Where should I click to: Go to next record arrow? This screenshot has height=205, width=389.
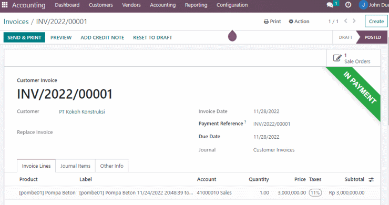[354, 21]
